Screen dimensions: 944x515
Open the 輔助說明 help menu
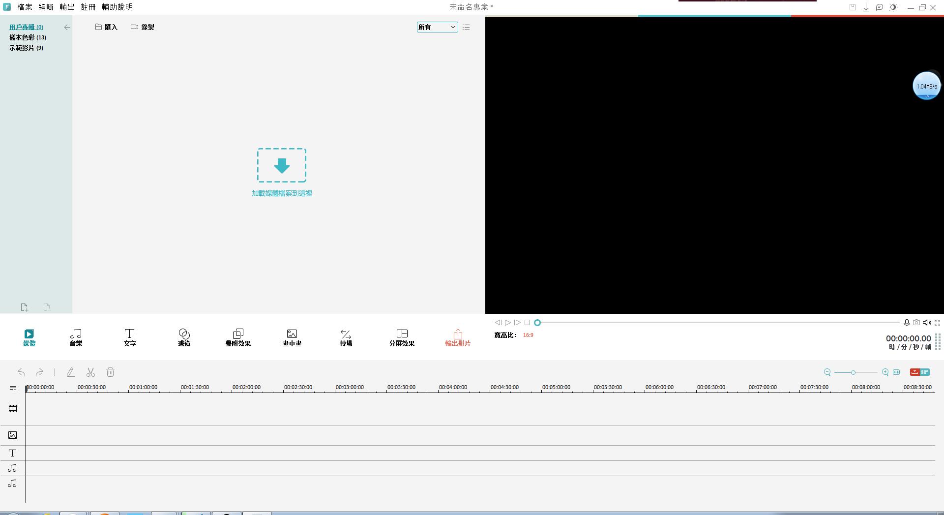pos(117,7)
